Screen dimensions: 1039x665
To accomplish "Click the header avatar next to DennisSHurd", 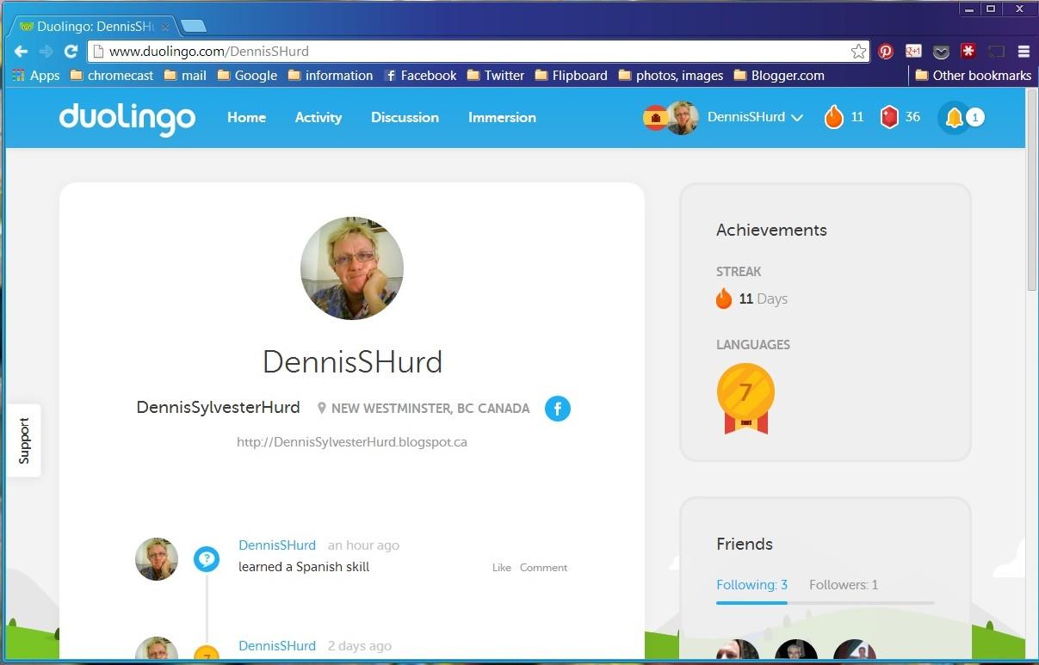I will point(683,118).
